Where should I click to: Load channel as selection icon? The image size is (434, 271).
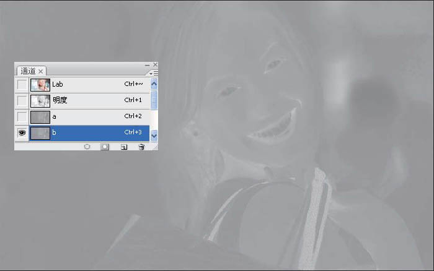click(87, 147)
